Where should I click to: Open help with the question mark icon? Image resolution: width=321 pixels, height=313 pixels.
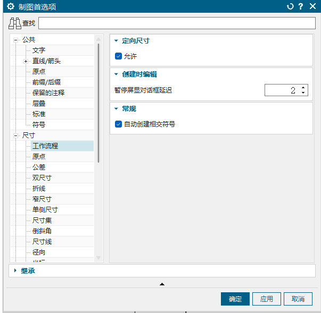(301, 6)
